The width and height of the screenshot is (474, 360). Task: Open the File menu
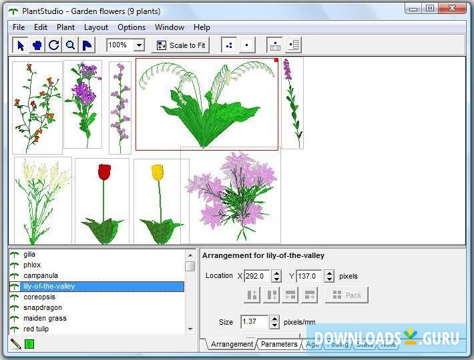(x=19, y=27)
